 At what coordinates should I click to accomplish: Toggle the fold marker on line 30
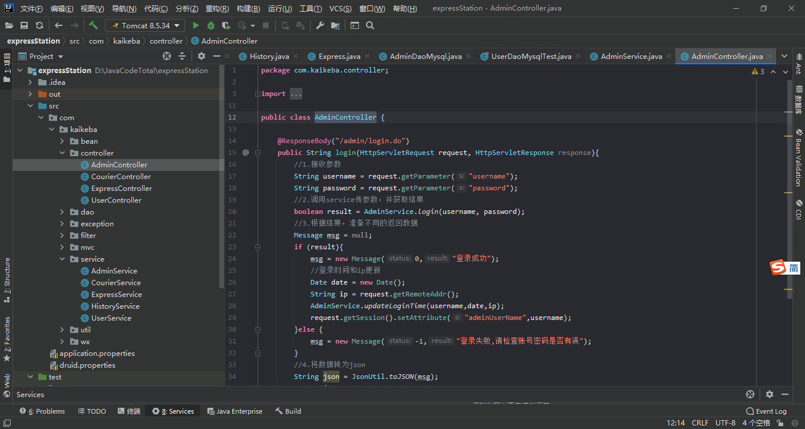tap(258, 329)
